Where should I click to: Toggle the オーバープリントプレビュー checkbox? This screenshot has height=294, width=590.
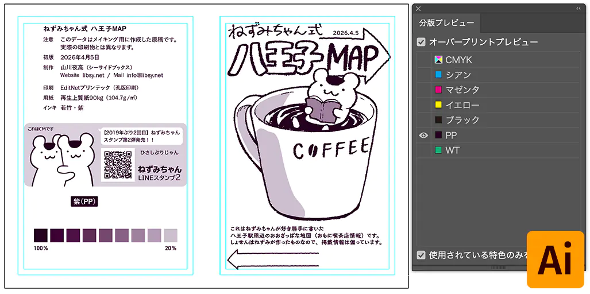tap(422, 42)
